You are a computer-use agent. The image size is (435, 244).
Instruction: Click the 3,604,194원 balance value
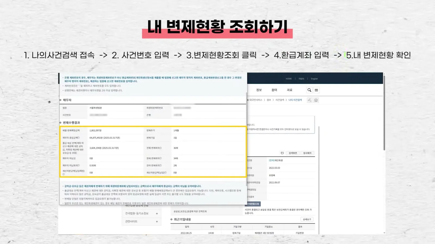coord(104,148)
